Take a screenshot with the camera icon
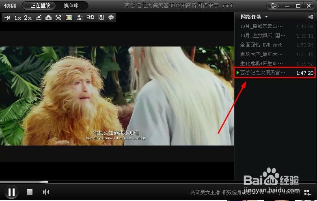317x201 pixels. coord(48,18)
